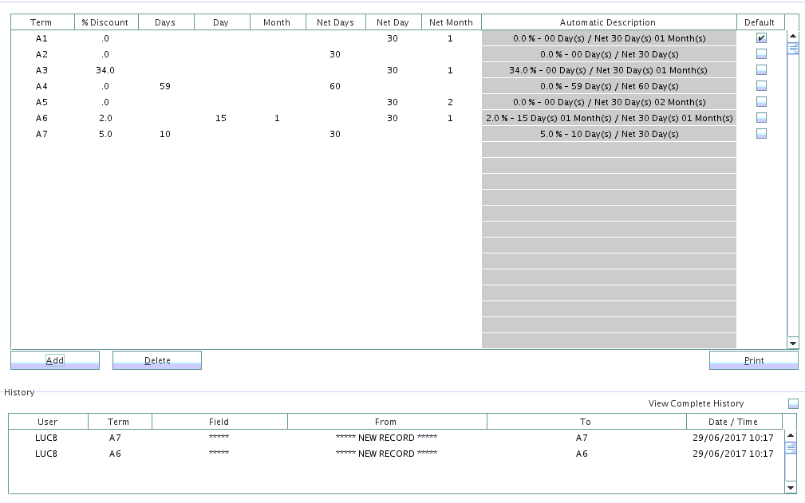The width and height of the screenshot is (805, 503).
Task: Click the Net Days column header
Action: click(335, 22)
